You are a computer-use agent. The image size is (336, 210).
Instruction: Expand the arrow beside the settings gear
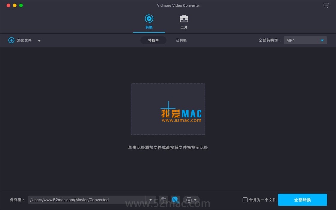pos(195,200)
